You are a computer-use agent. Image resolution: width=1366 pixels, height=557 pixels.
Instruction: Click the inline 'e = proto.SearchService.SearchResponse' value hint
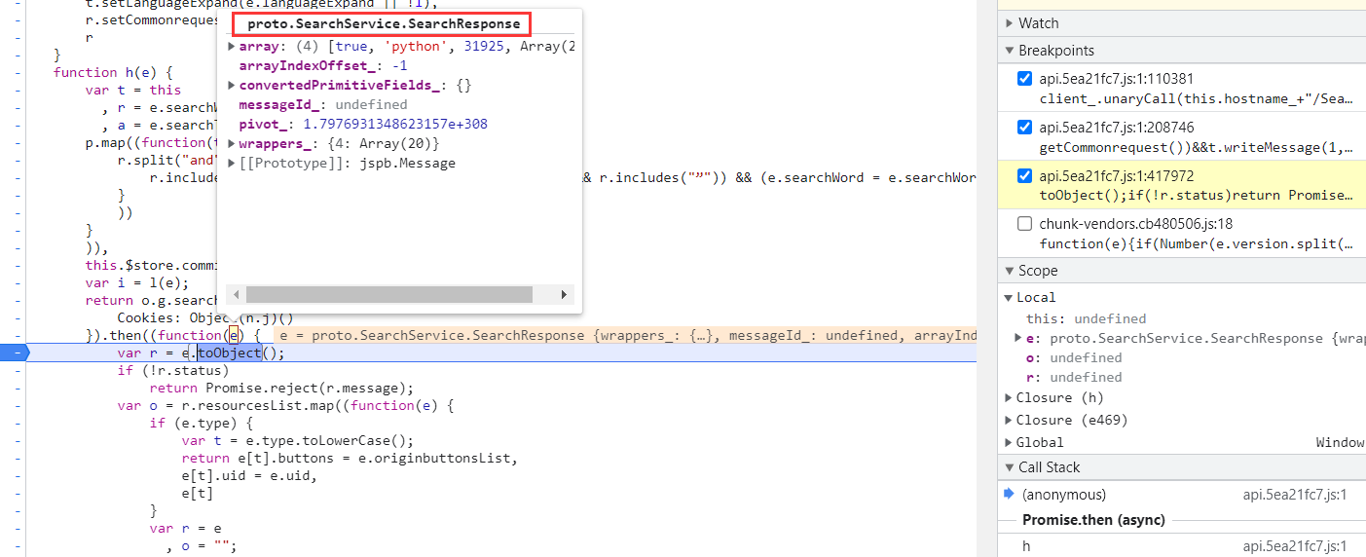pyautogui.click(x=628, y=336)
